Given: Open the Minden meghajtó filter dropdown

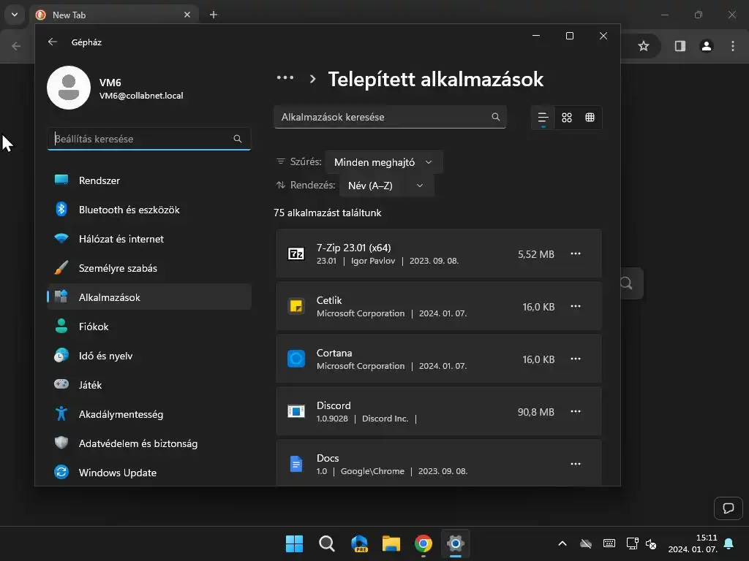Looking at the screenshot, I should pyautogui.click(x=383, y=162).
